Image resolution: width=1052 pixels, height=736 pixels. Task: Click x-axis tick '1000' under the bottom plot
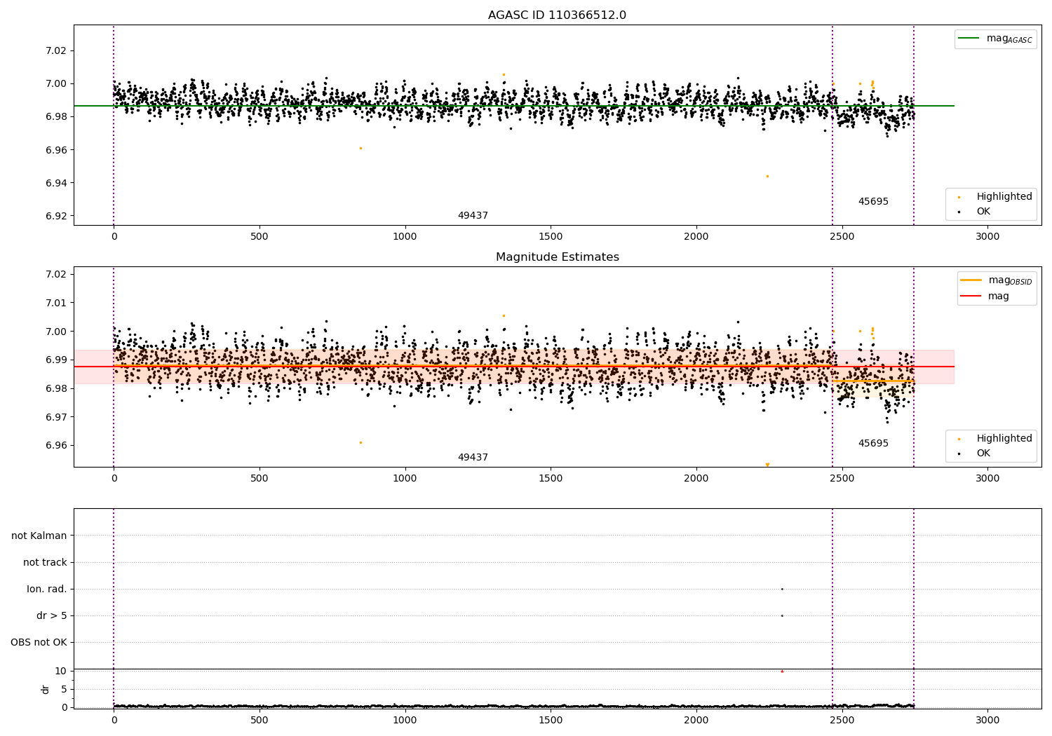pyautogui.click(x=405, y=721)
